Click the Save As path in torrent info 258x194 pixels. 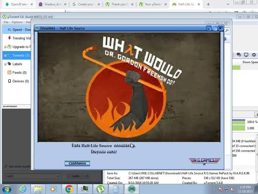tap(189, 173)
